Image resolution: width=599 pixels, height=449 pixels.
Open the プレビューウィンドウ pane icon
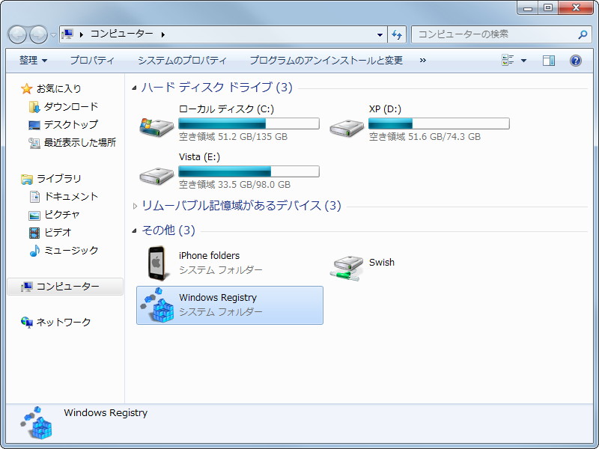550,60
